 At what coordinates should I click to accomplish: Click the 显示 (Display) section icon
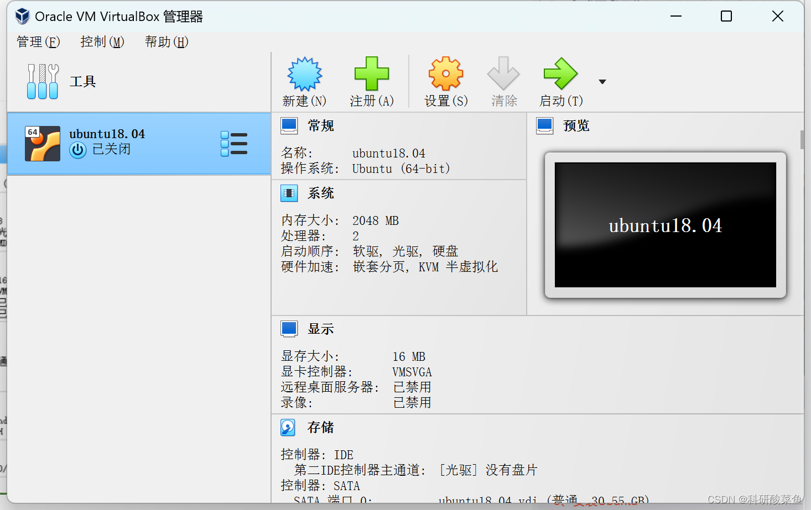pos(289,328)
